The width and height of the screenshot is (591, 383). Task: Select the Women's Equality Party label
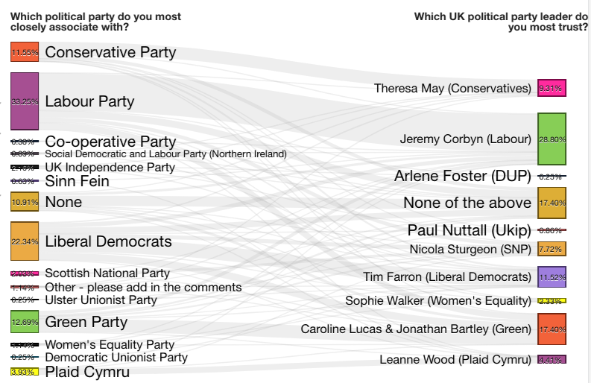pyautogui.click(x=110, y=344)
